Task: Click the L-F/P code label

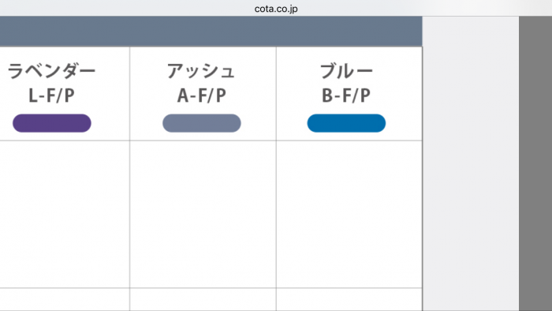Action: click(51, 96)
